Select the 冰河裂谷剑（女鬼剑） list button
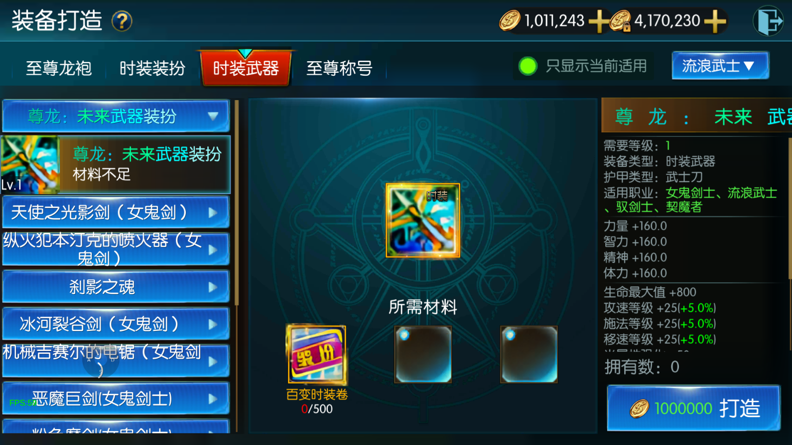This screenshot has width=792, height=445. pyautogui.click(x=116, y=324)
